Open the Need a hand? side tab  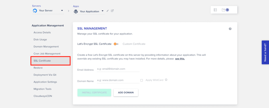pyautogui.click(x=265, y=52)
